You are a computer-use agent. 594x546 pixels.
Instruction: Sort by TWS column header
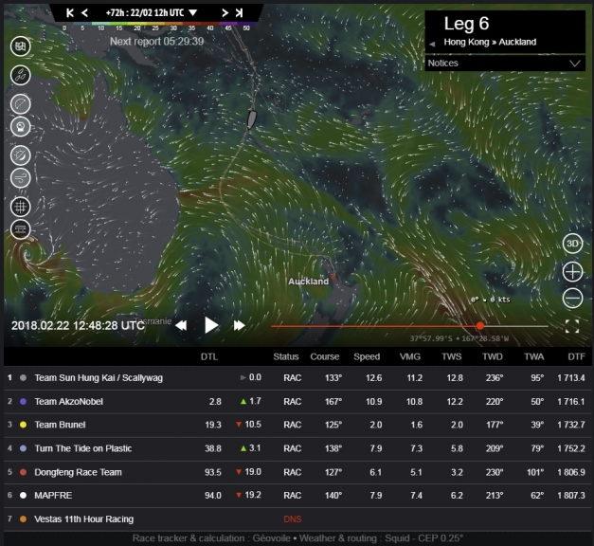tap(452, 356)
